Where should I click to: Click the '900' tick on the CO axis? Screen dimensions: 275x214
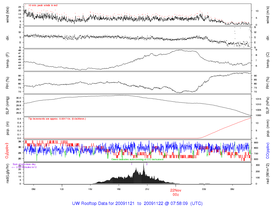(x=256, y=143)
